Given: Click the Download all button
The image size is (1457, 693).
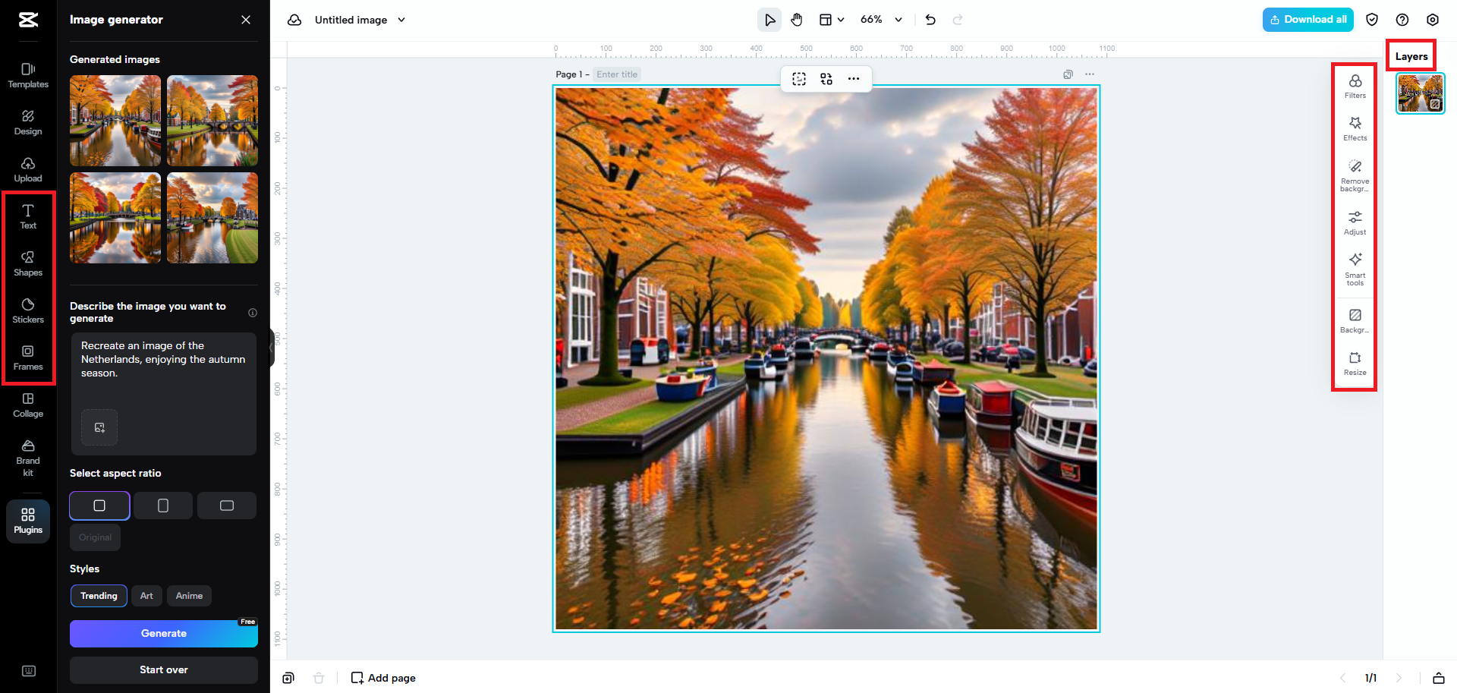Looking at the screenshot, I should pos(1308,20).
